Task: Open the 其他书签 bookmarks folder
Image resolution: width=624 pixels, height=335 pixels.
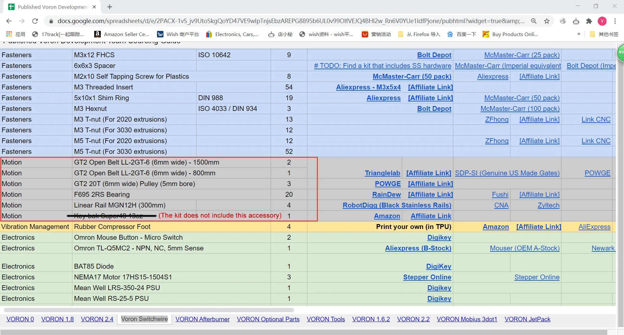Action: click(604, 34)
